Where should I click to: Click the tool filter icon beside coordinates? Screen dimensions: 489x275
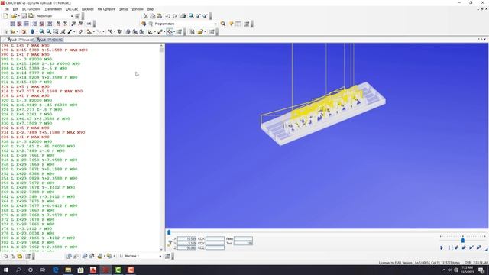[170, 243]
